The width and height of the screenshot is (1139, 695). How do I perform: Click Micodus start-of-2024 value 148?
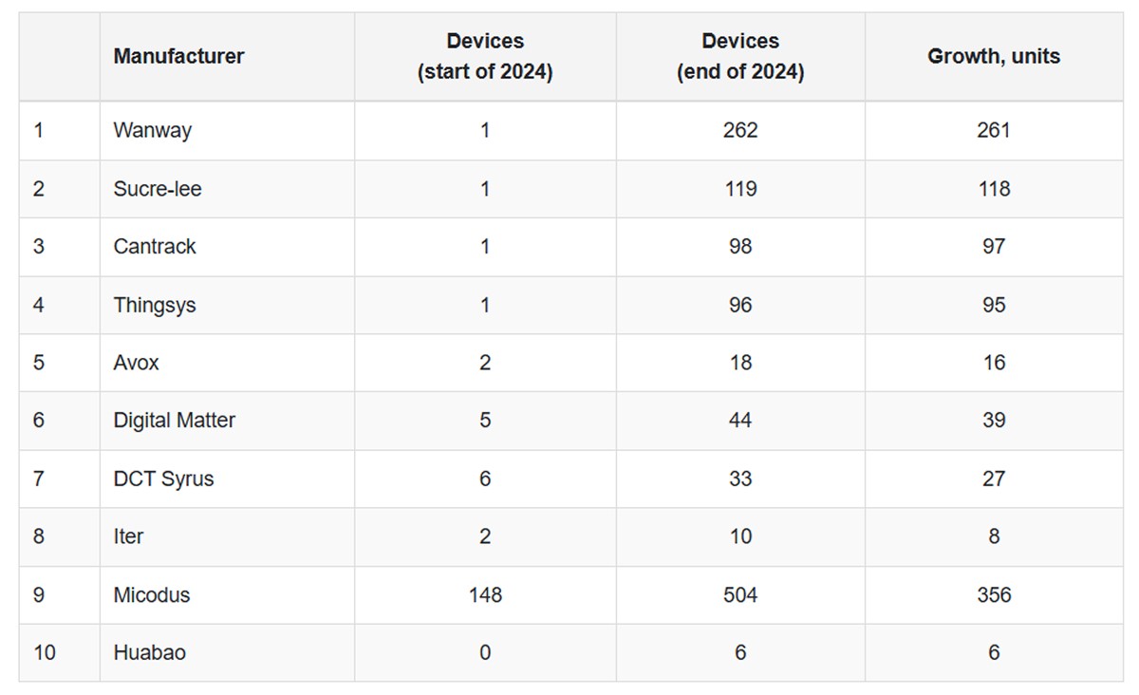pos(485,594)
